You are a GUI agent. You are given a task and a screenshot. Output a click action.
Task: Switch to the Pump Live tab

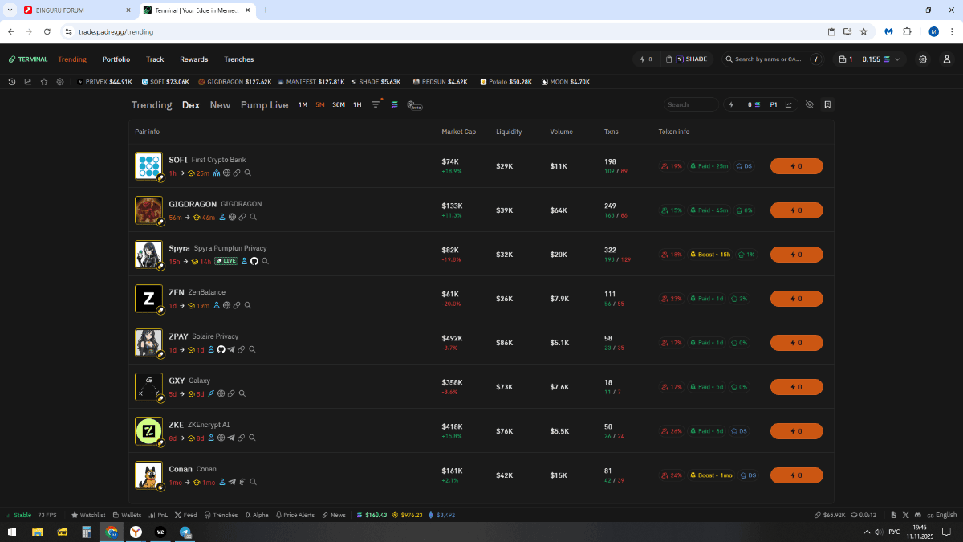(x=264, y=105)
